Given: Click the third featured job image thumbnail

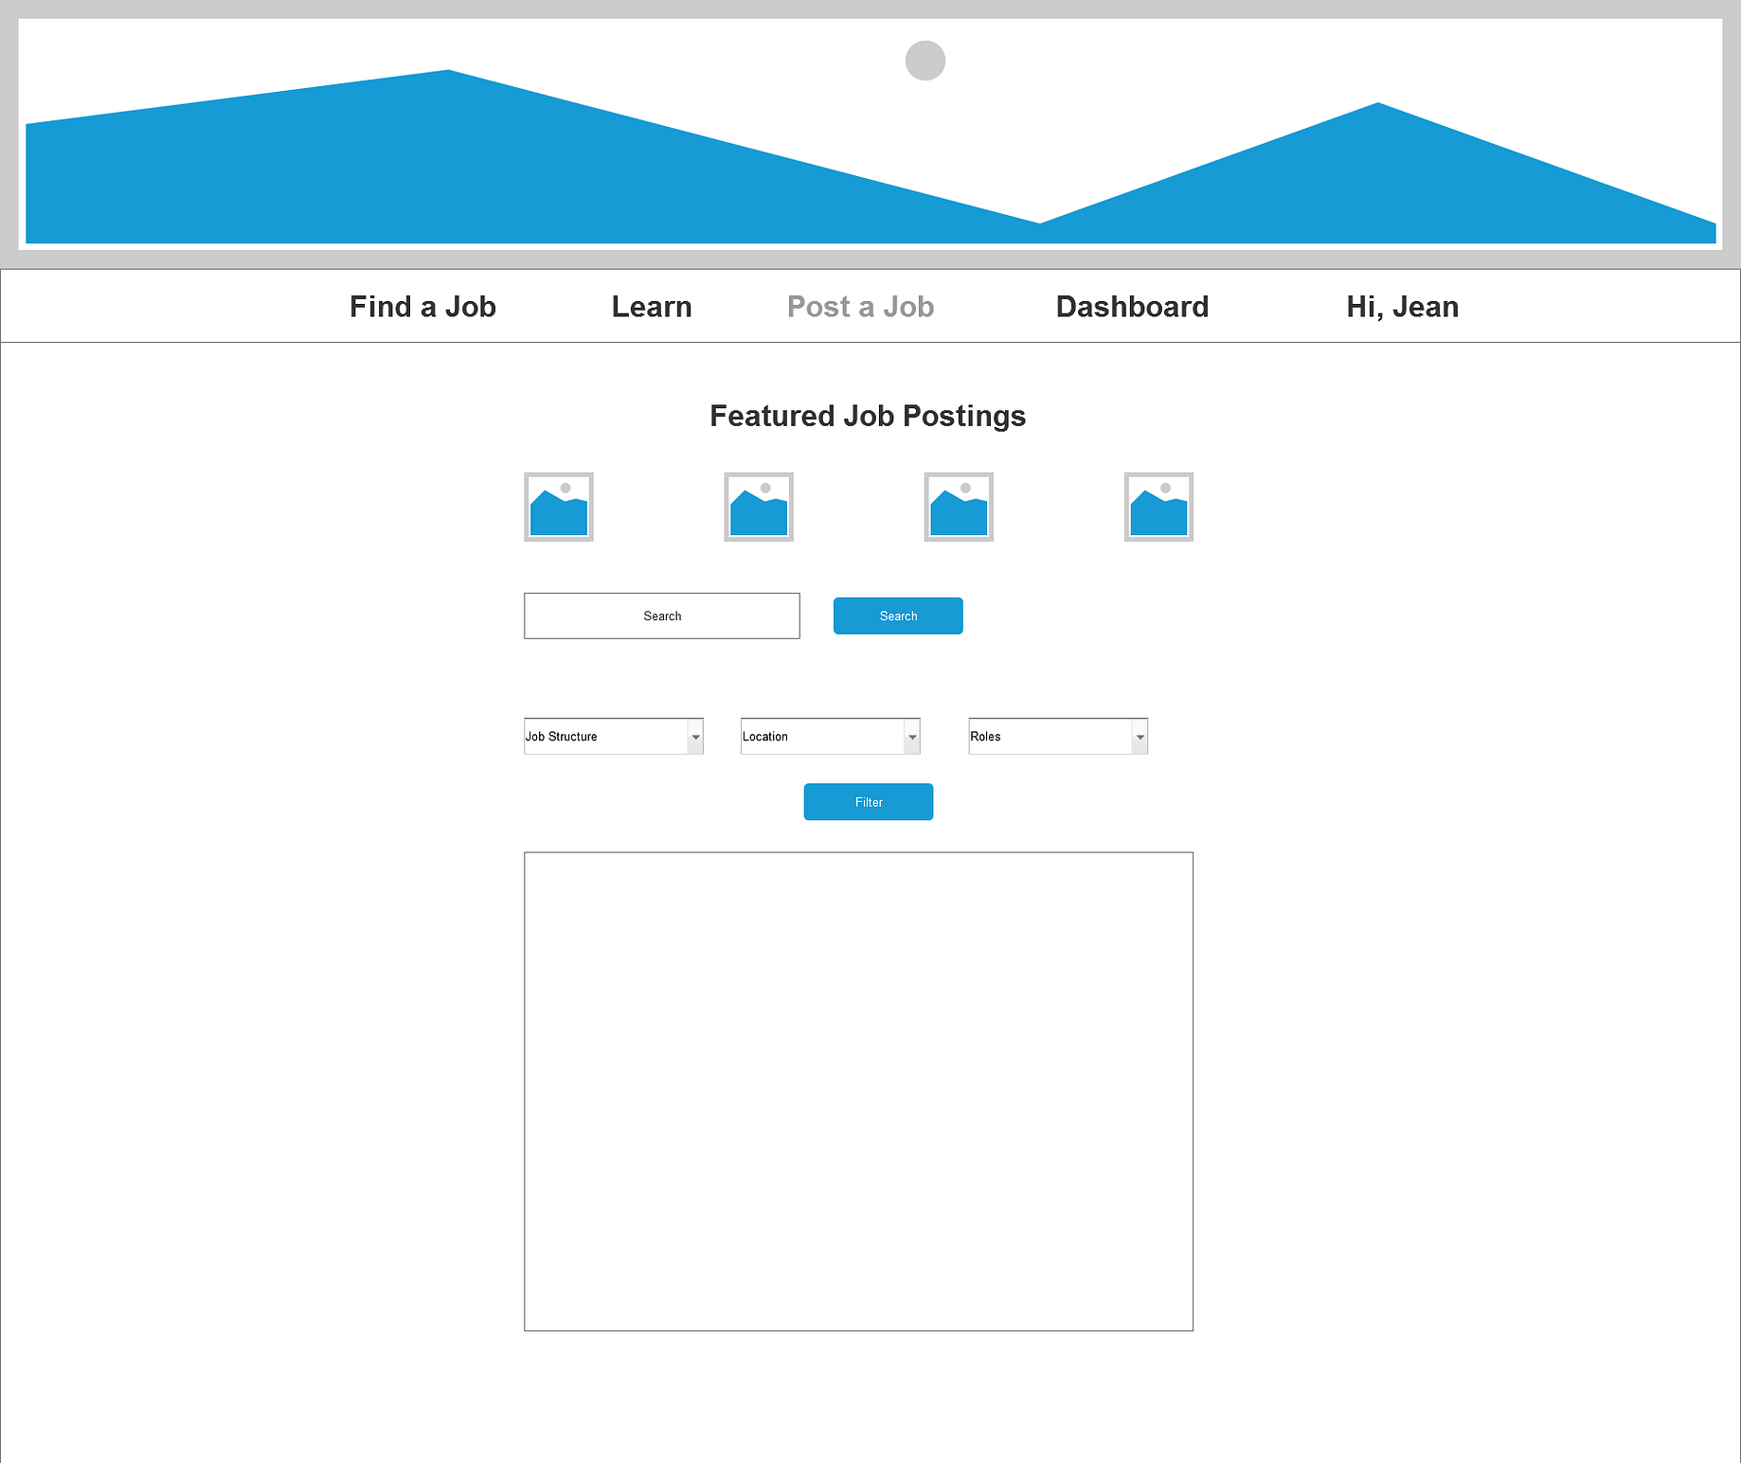Looking at the screenshot, I should 959,507.
